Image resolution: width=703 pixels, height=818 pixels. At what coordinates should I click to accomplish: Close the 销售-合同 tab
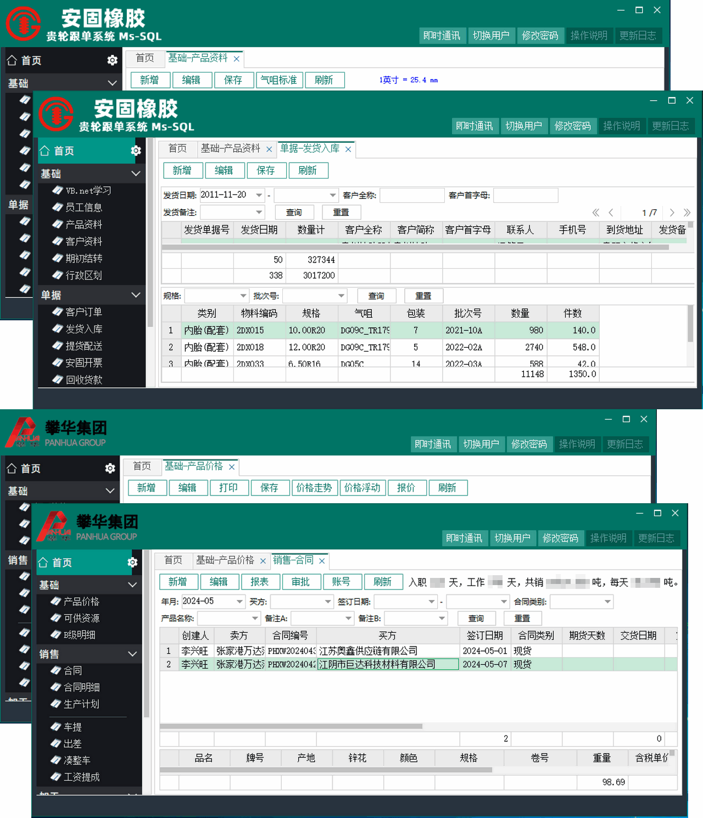(x=322, y=561)
